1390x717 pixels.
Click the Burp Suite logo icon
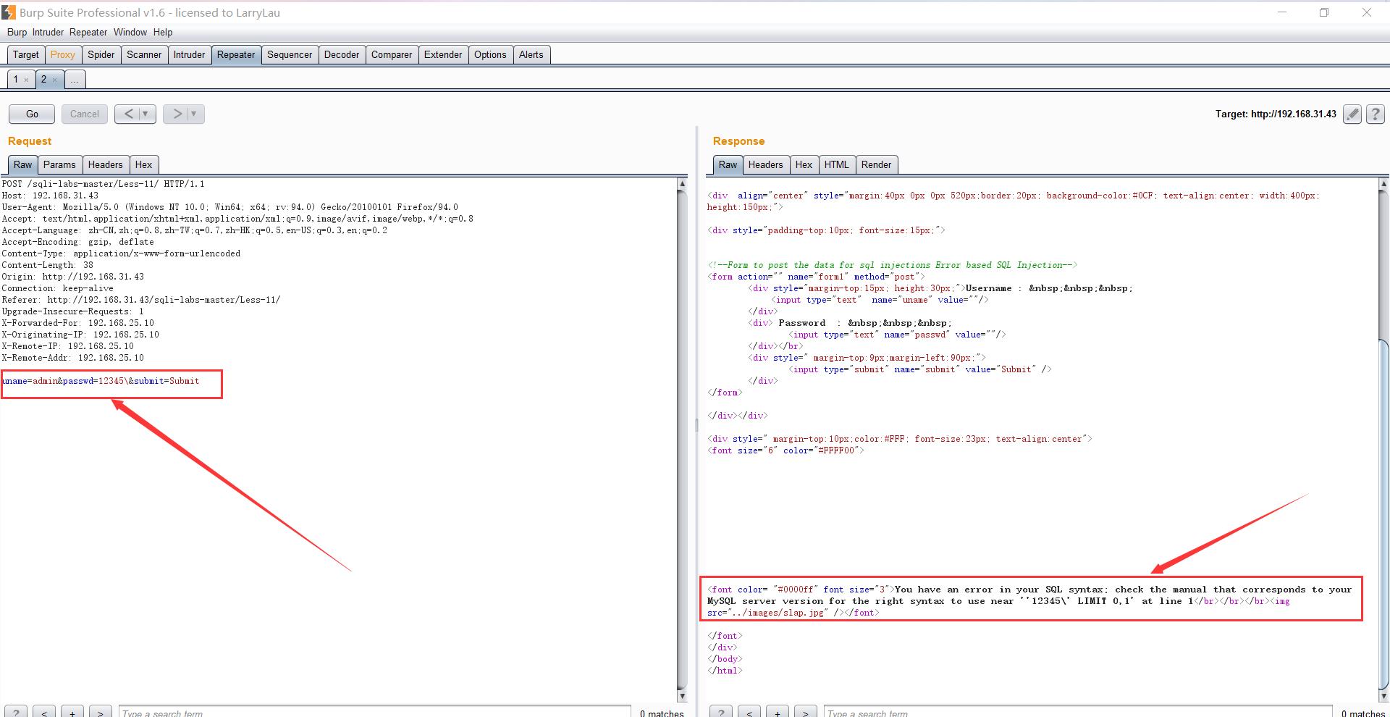pyautogui.click(x=8, y=12)
